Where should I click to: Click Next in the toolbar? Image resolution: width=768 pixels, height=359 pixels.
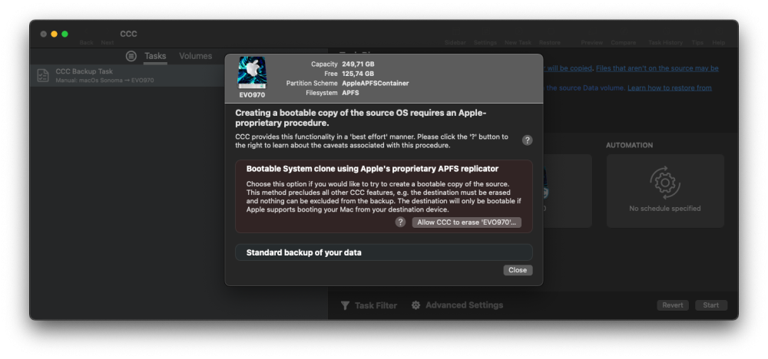108,42
